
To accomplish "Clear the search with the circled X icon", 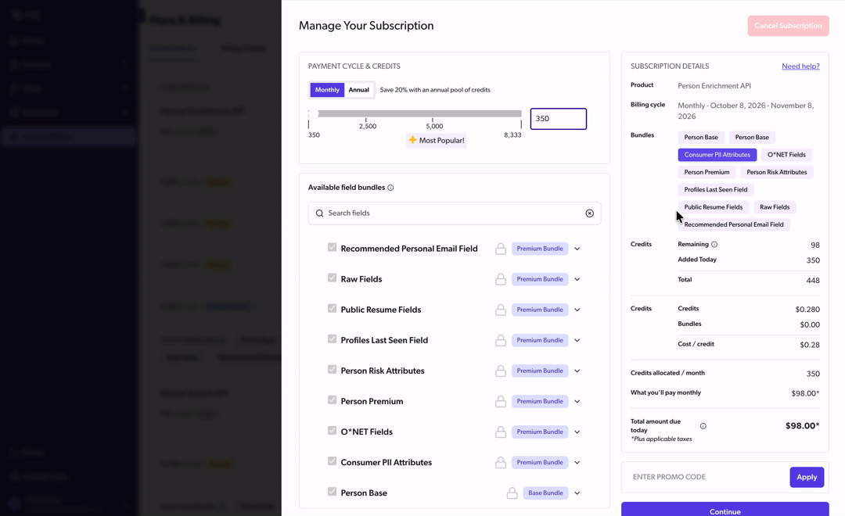I will [590, 213].
